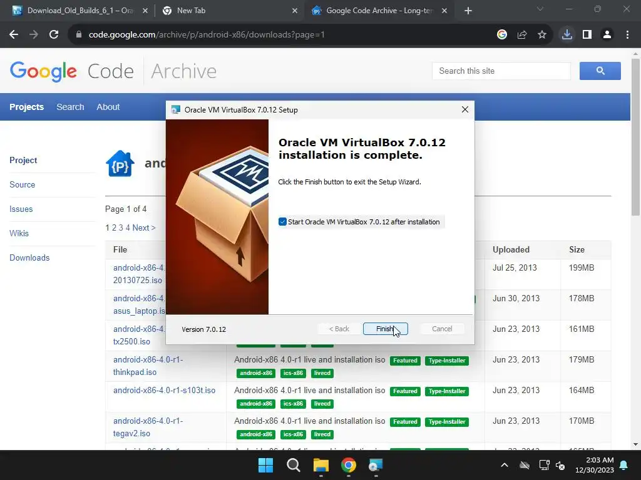Screen dimensions: 641x480
Task: Go to page 2 of downloads
Action: point(114,227)
